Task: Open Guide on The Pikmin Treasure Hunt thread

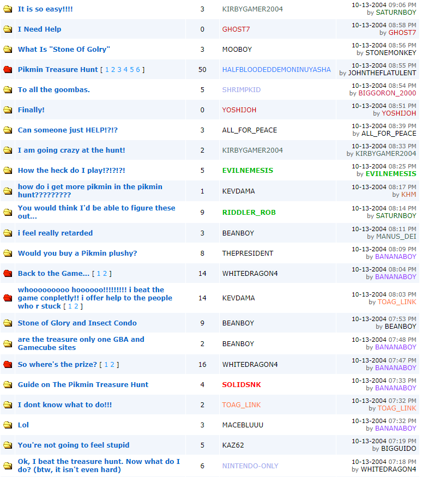Action: coord(83,385)
